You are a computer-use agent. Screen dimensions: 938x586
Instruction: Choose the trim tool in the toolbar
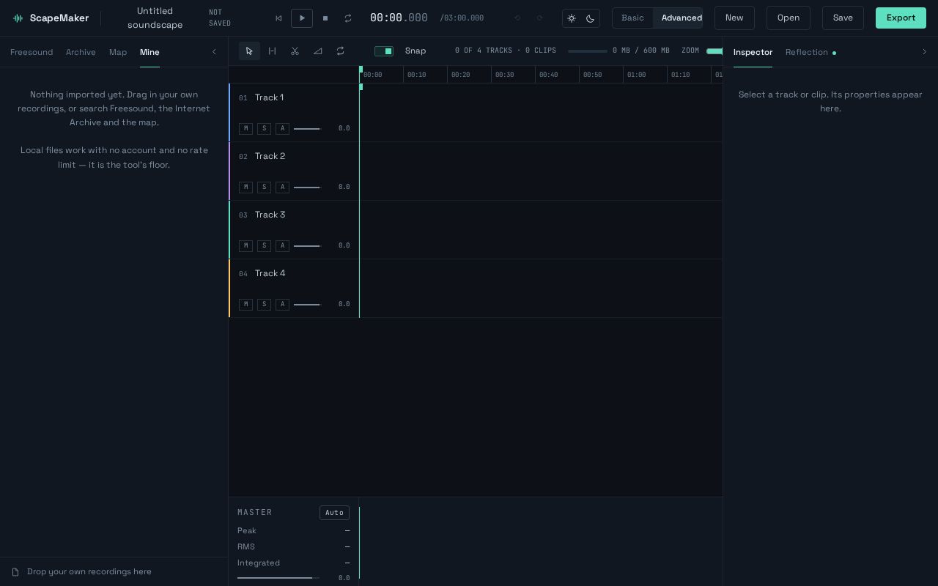272,51
